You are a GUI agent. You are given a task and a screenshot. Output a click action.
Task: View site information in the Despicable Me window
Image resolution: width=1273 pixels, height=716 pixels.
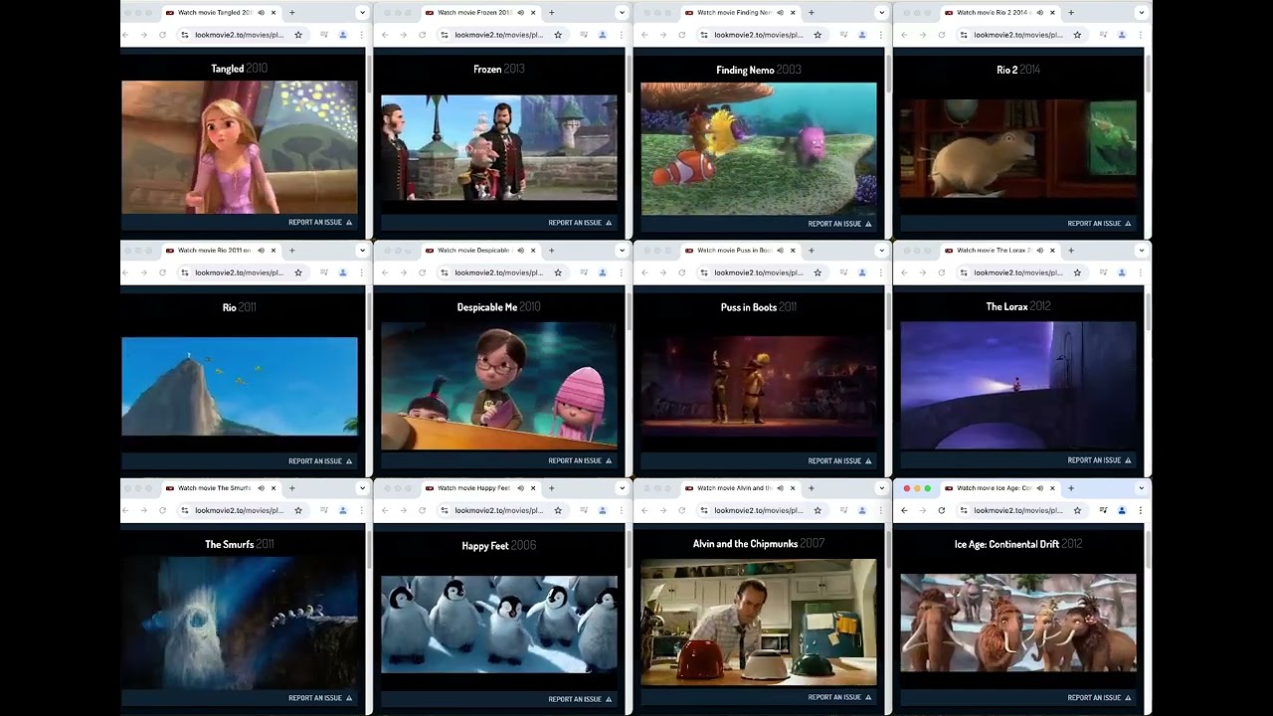coord(444,272)
